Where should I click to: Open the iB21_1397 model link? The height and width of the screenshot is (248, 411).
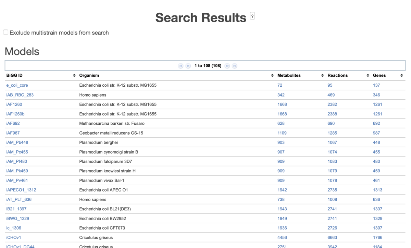[16, 209]
